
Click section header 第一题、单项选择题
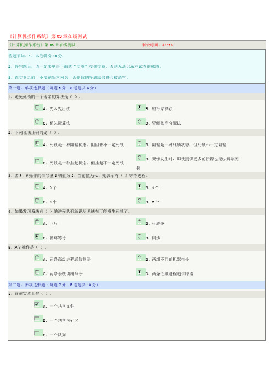[x=52, y=88]
